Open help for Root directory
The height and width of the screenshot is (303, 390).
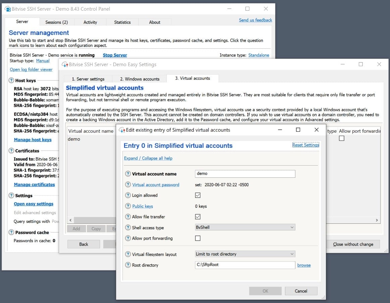tap(128, 265)
